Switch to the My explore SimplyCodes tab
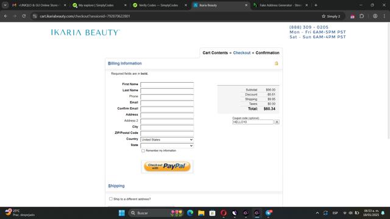The width and height of the screenshot is (390, 219). (99, 5)
